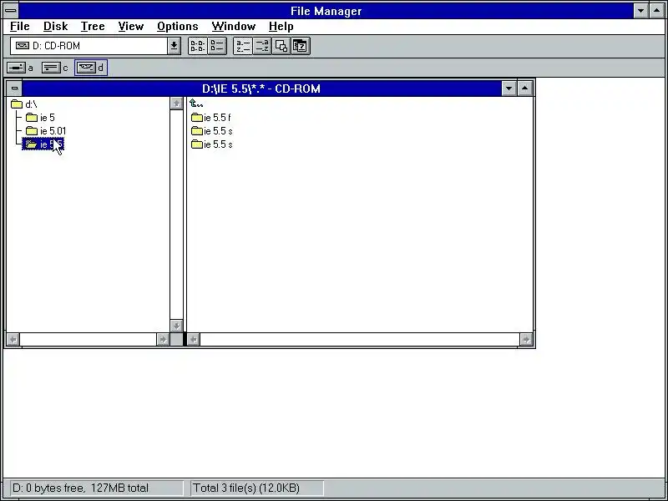
Task: Click the overlapping windows toolbar icon
Action: point(281,46)
